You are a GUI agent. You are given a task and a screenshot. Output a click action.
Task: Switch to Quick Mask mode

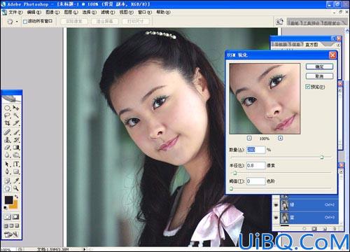pyautogui.click(x=16, y=217)
